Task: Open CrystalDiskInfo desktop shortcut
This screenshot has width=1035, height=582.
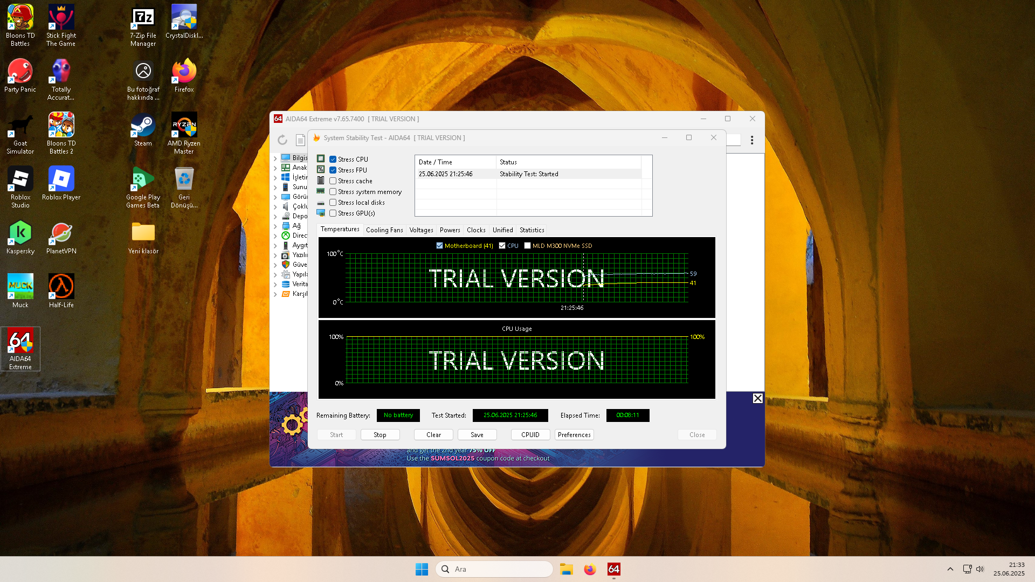Action: pyautogui.click(x=184, y=22)
